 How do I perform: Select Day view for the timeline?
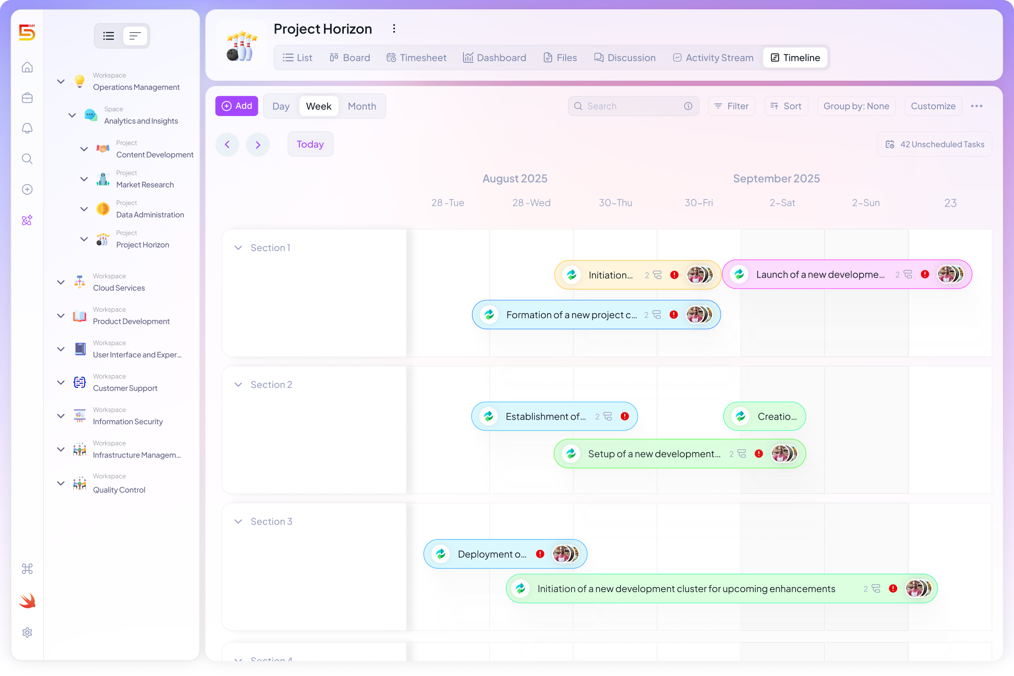point(281,106)
